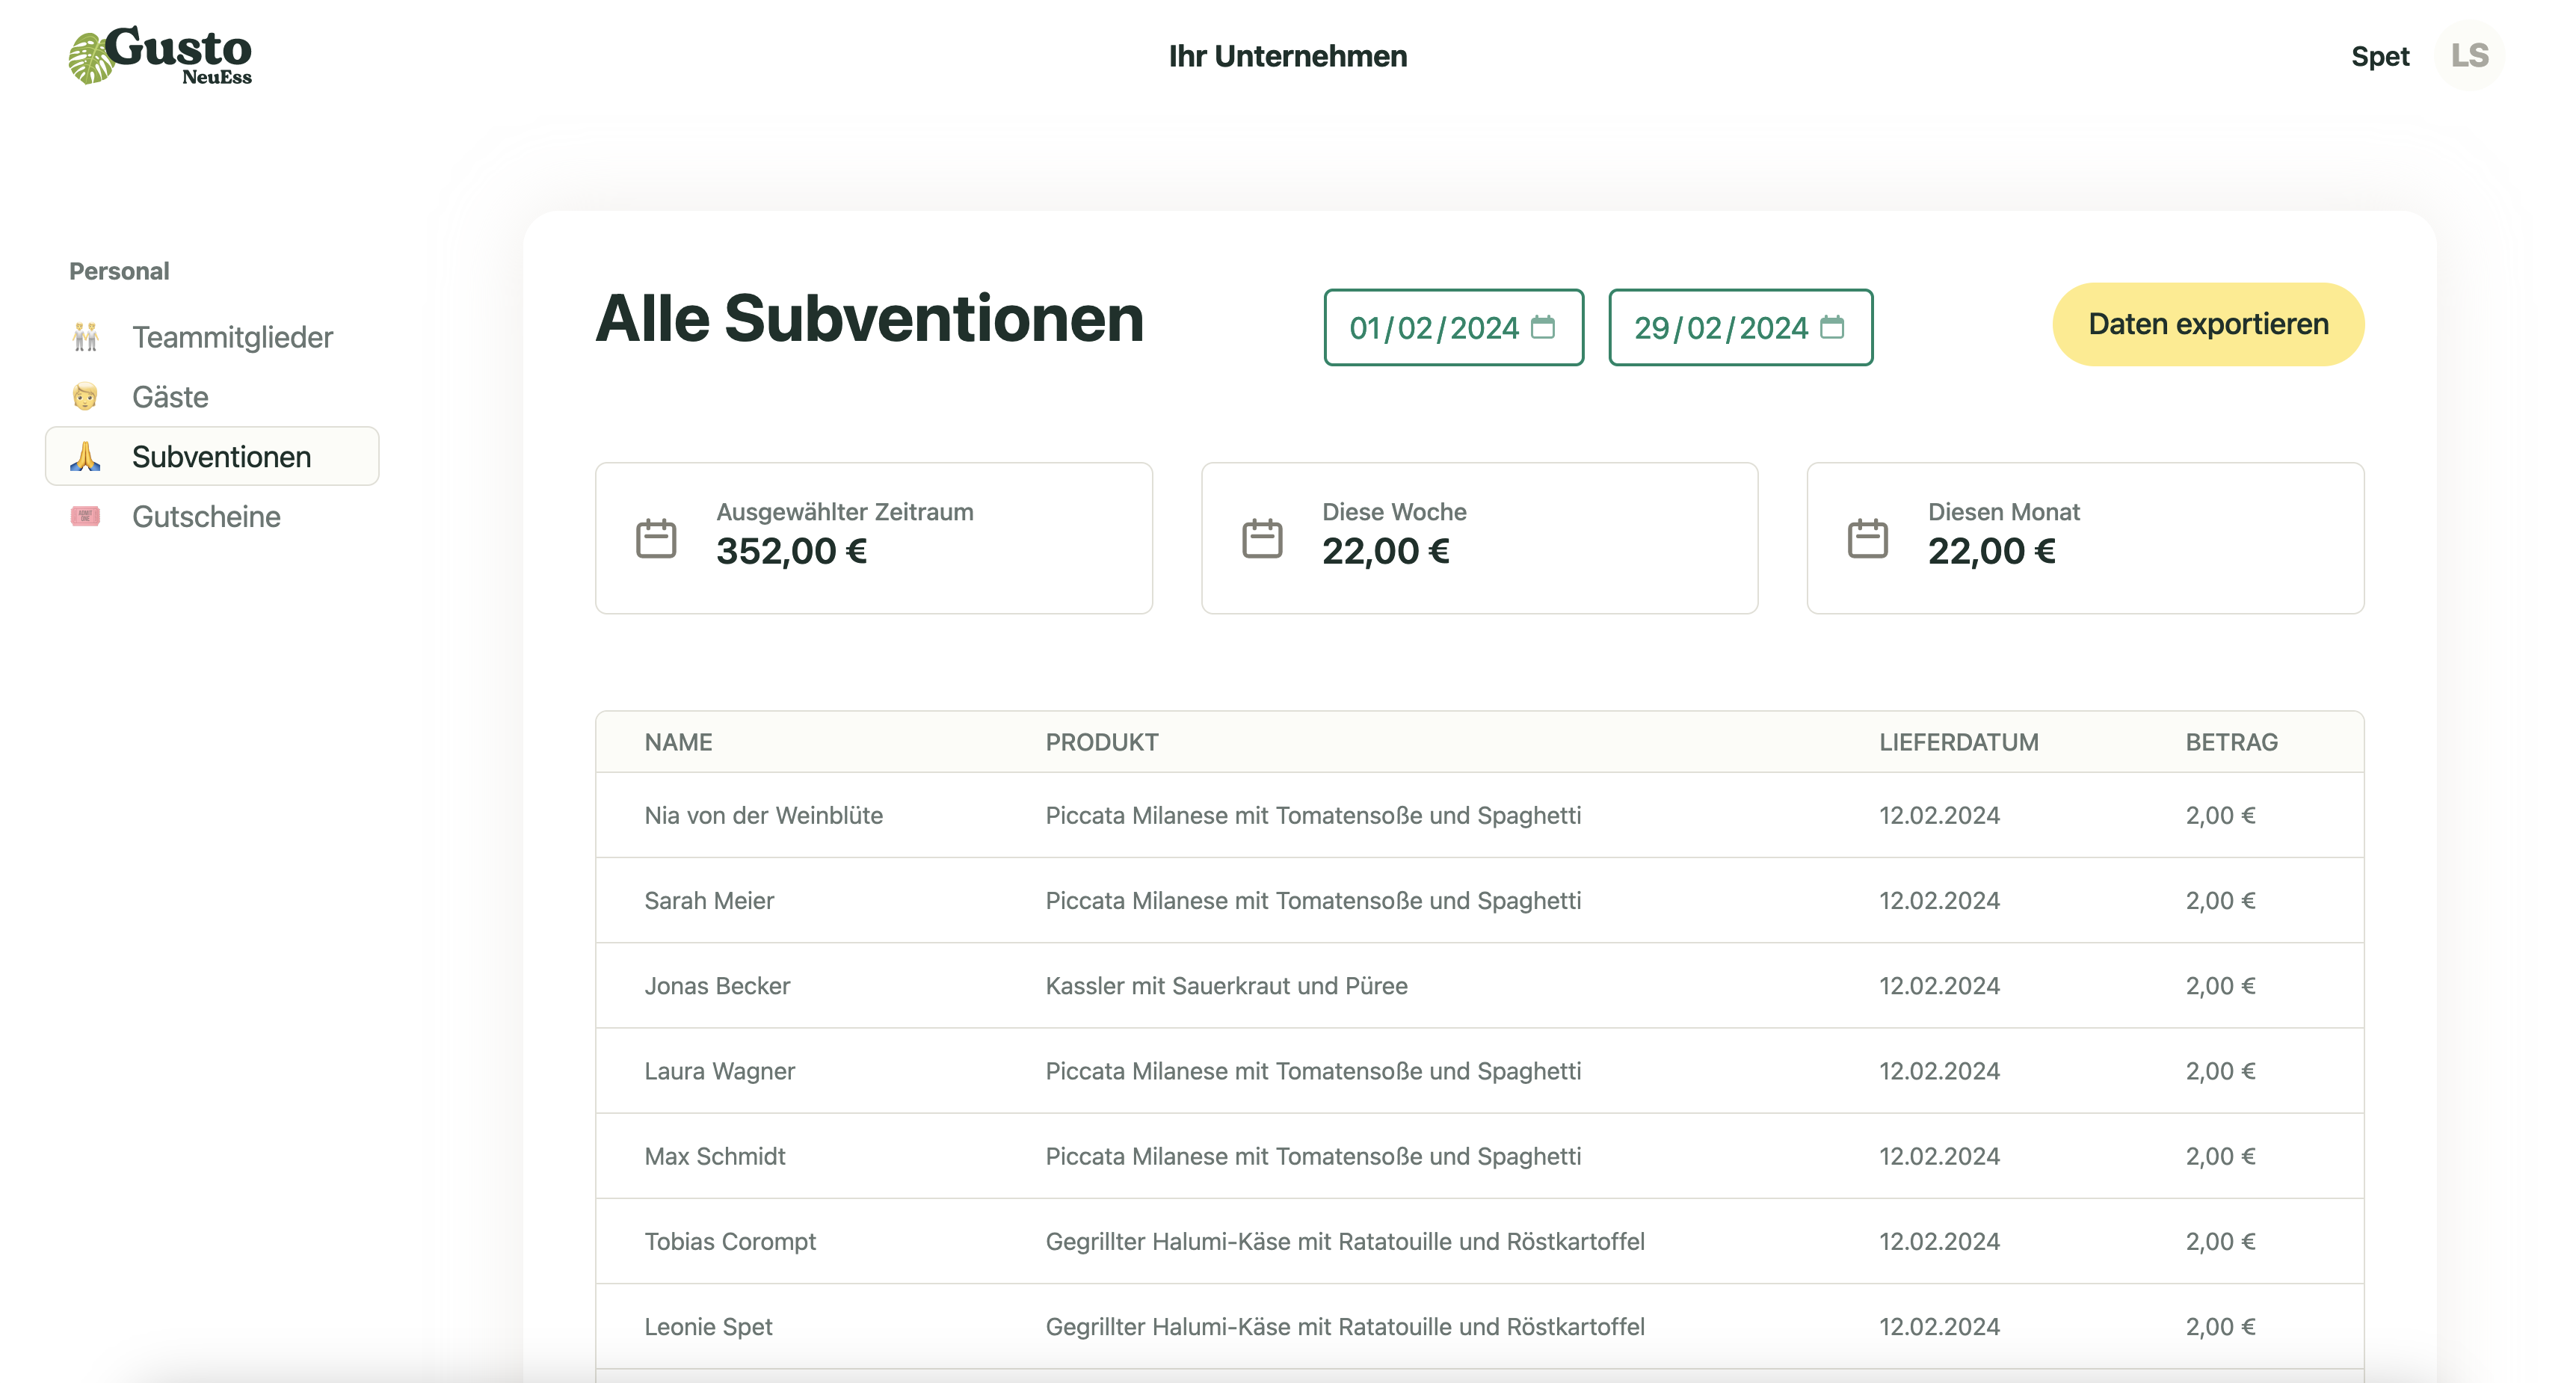2576x1383 pixels.
Task: Click the Spet user name
Action: [x=2380, y=56]
